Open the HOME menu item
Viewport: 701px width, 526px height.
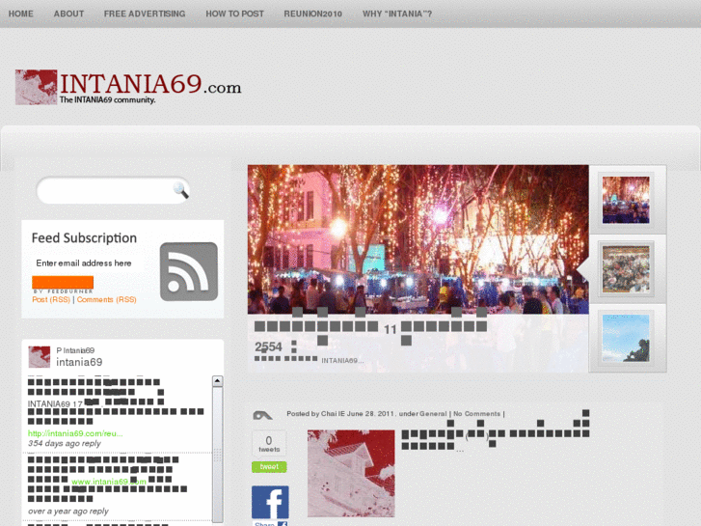[20, 14]
